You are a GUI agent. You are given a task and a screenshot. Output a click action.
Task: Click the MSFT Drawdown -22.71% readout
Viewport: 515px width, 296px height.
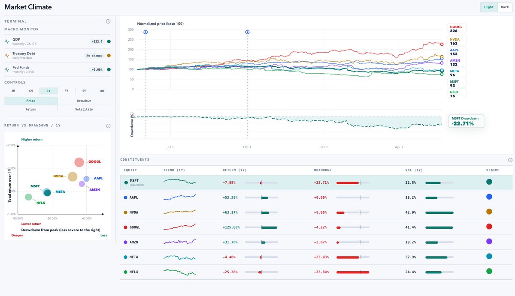point(466,121)
